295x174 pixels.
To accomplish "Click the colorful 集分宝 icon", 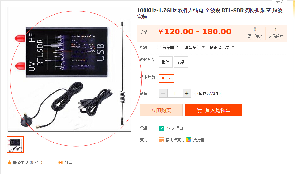I will coord(189,140).
